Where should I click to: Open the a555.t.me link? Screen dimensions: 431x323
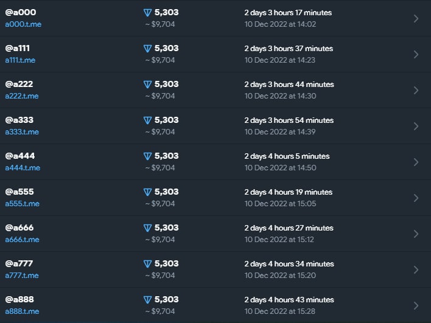(22, 204)
